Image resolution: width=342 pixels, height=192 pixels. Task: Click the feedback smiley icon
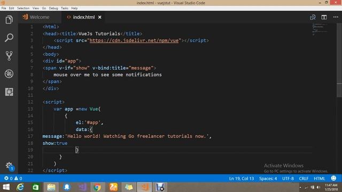click(333, 178)
